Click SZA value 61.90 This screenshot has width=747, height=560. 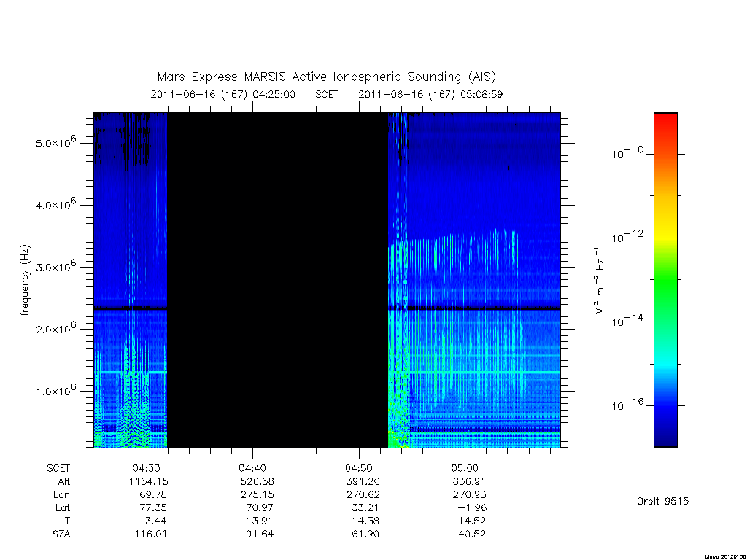point(365,534)
